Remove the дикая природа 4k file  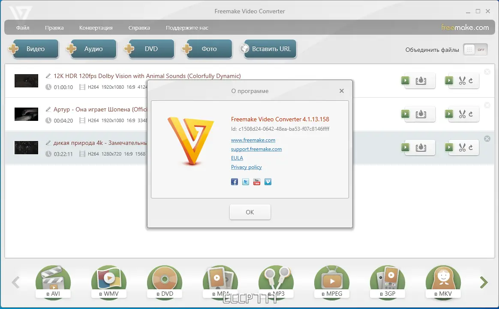(487, 138)
